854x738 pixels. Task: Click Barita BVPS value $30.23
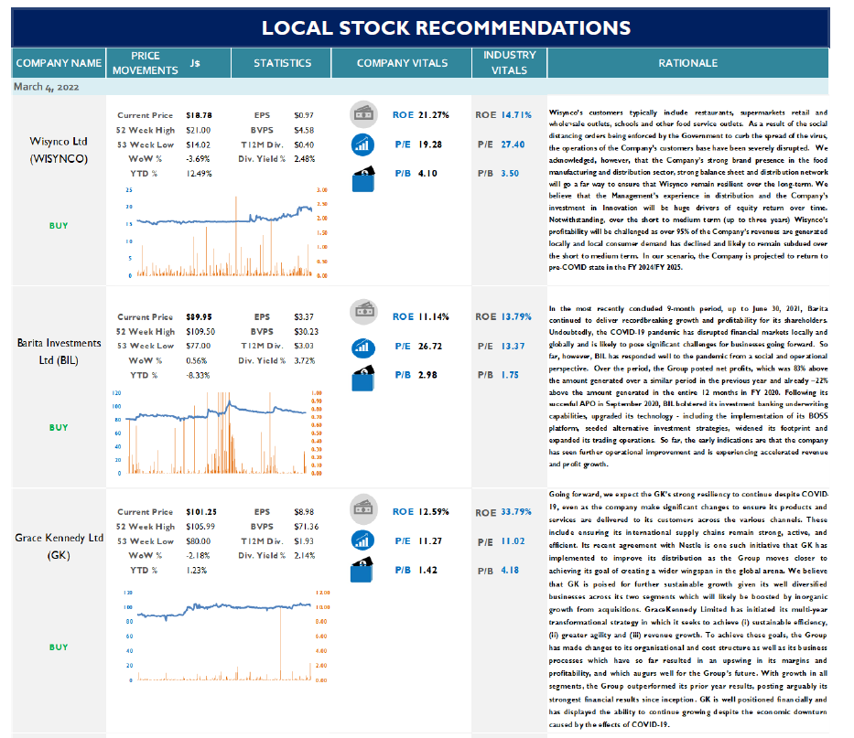306,331
